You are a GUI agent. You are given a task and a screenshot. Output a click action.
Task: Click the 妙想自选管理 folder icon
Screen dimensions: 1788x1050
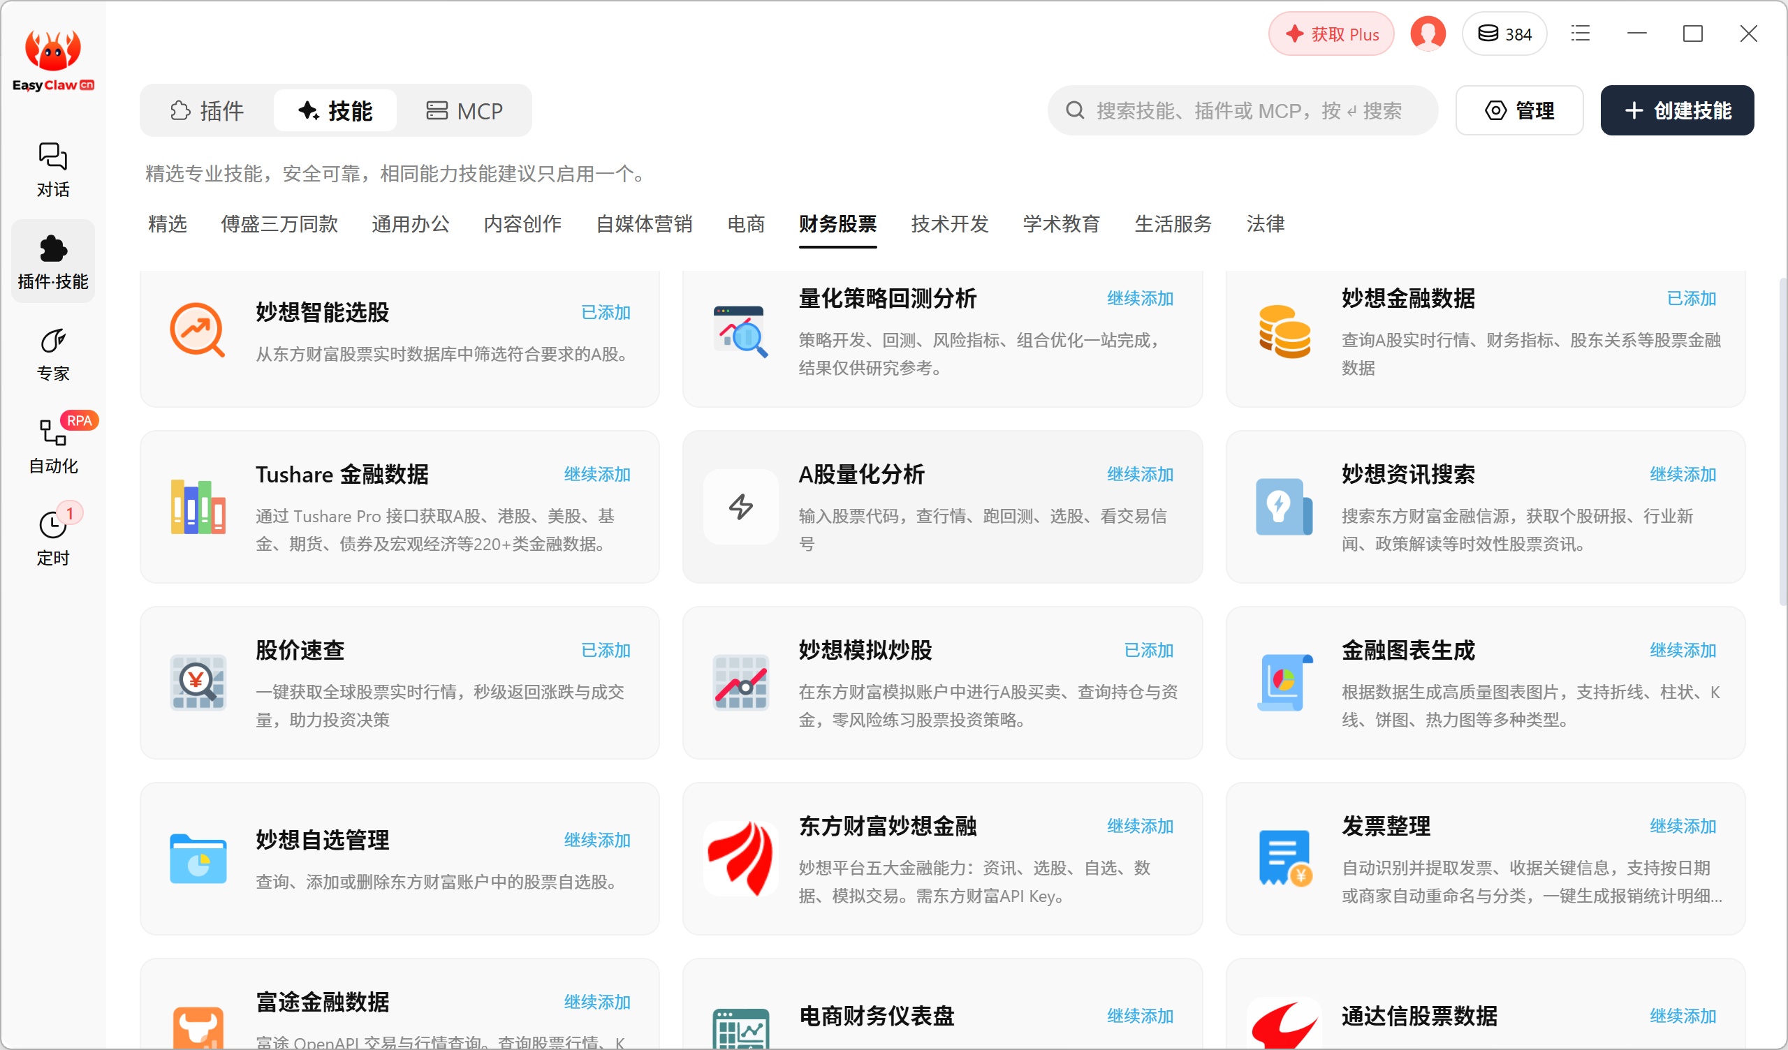click(x=197, y=859)
